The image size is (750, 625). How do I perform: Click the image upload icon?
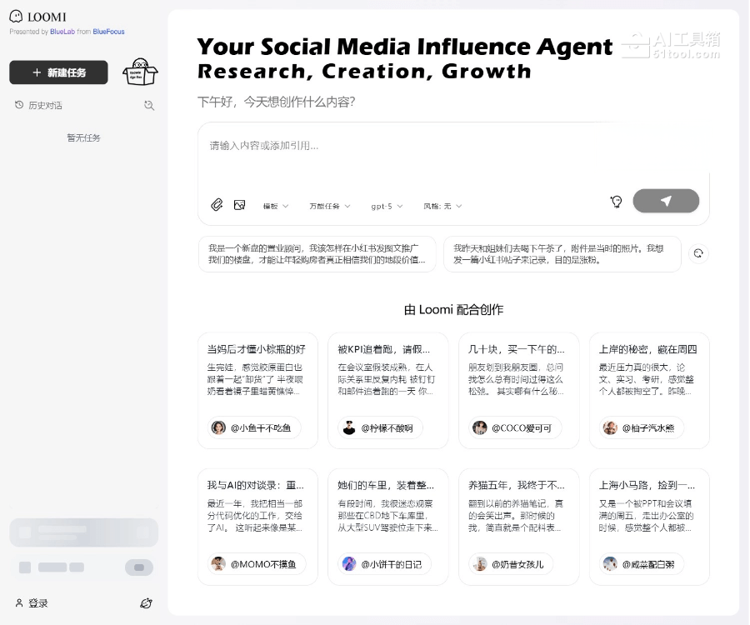pos(240,205)
